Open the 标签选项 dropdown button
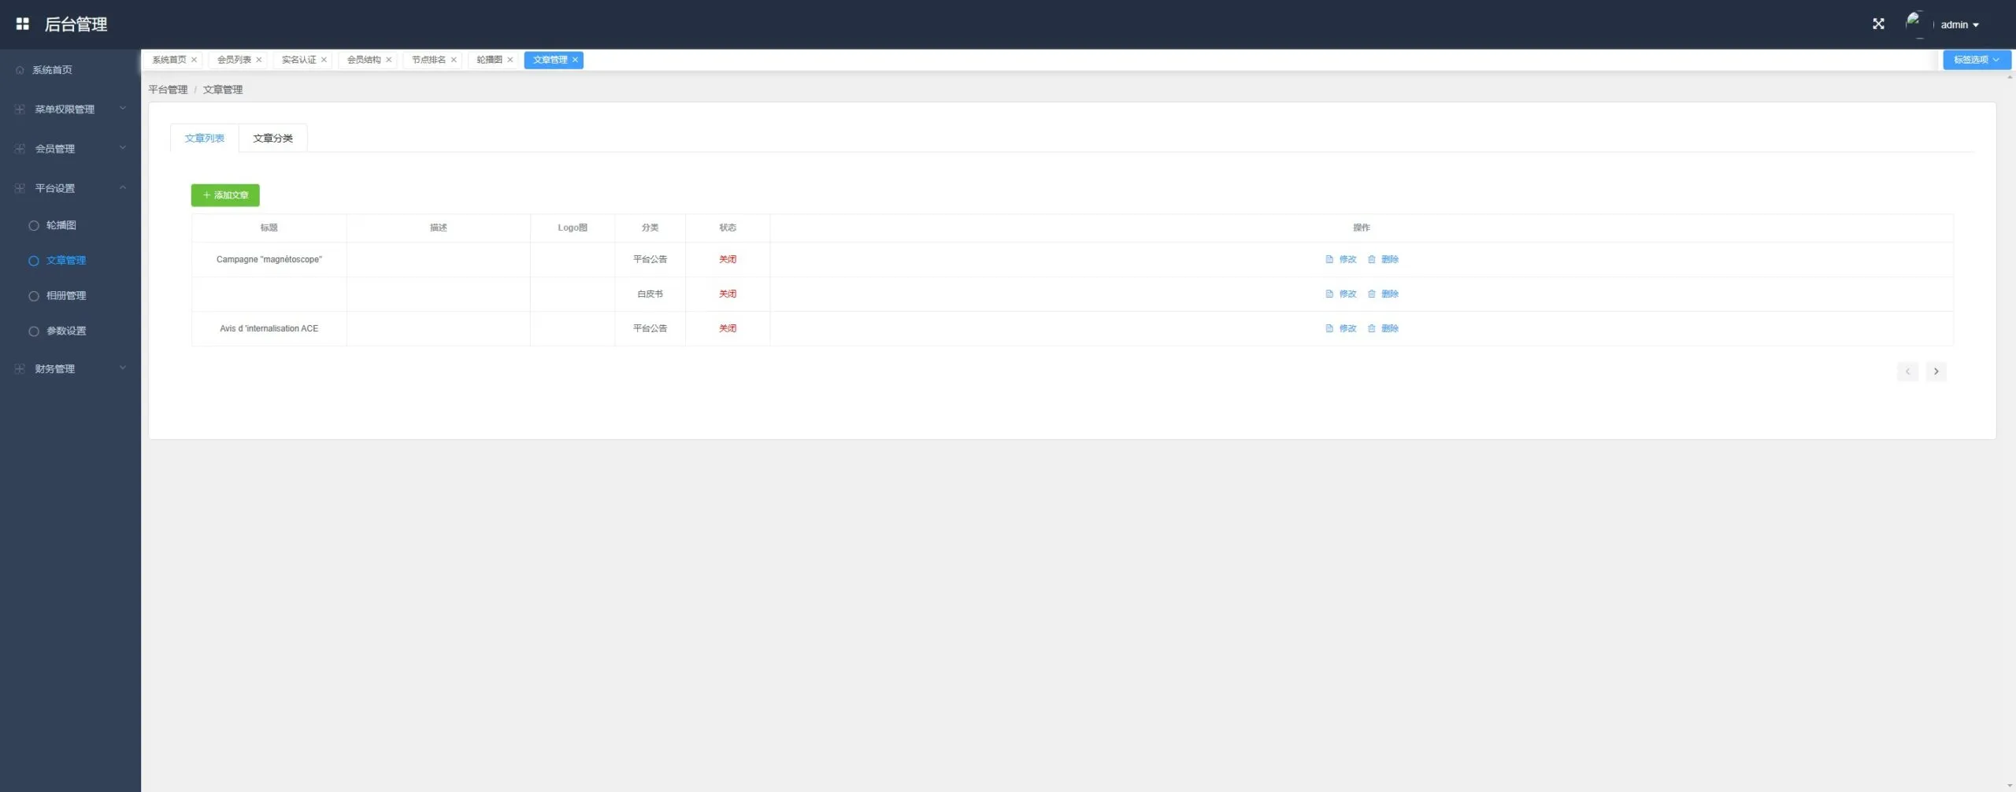Screen dimensions: 2016x792 point(1977,60)
